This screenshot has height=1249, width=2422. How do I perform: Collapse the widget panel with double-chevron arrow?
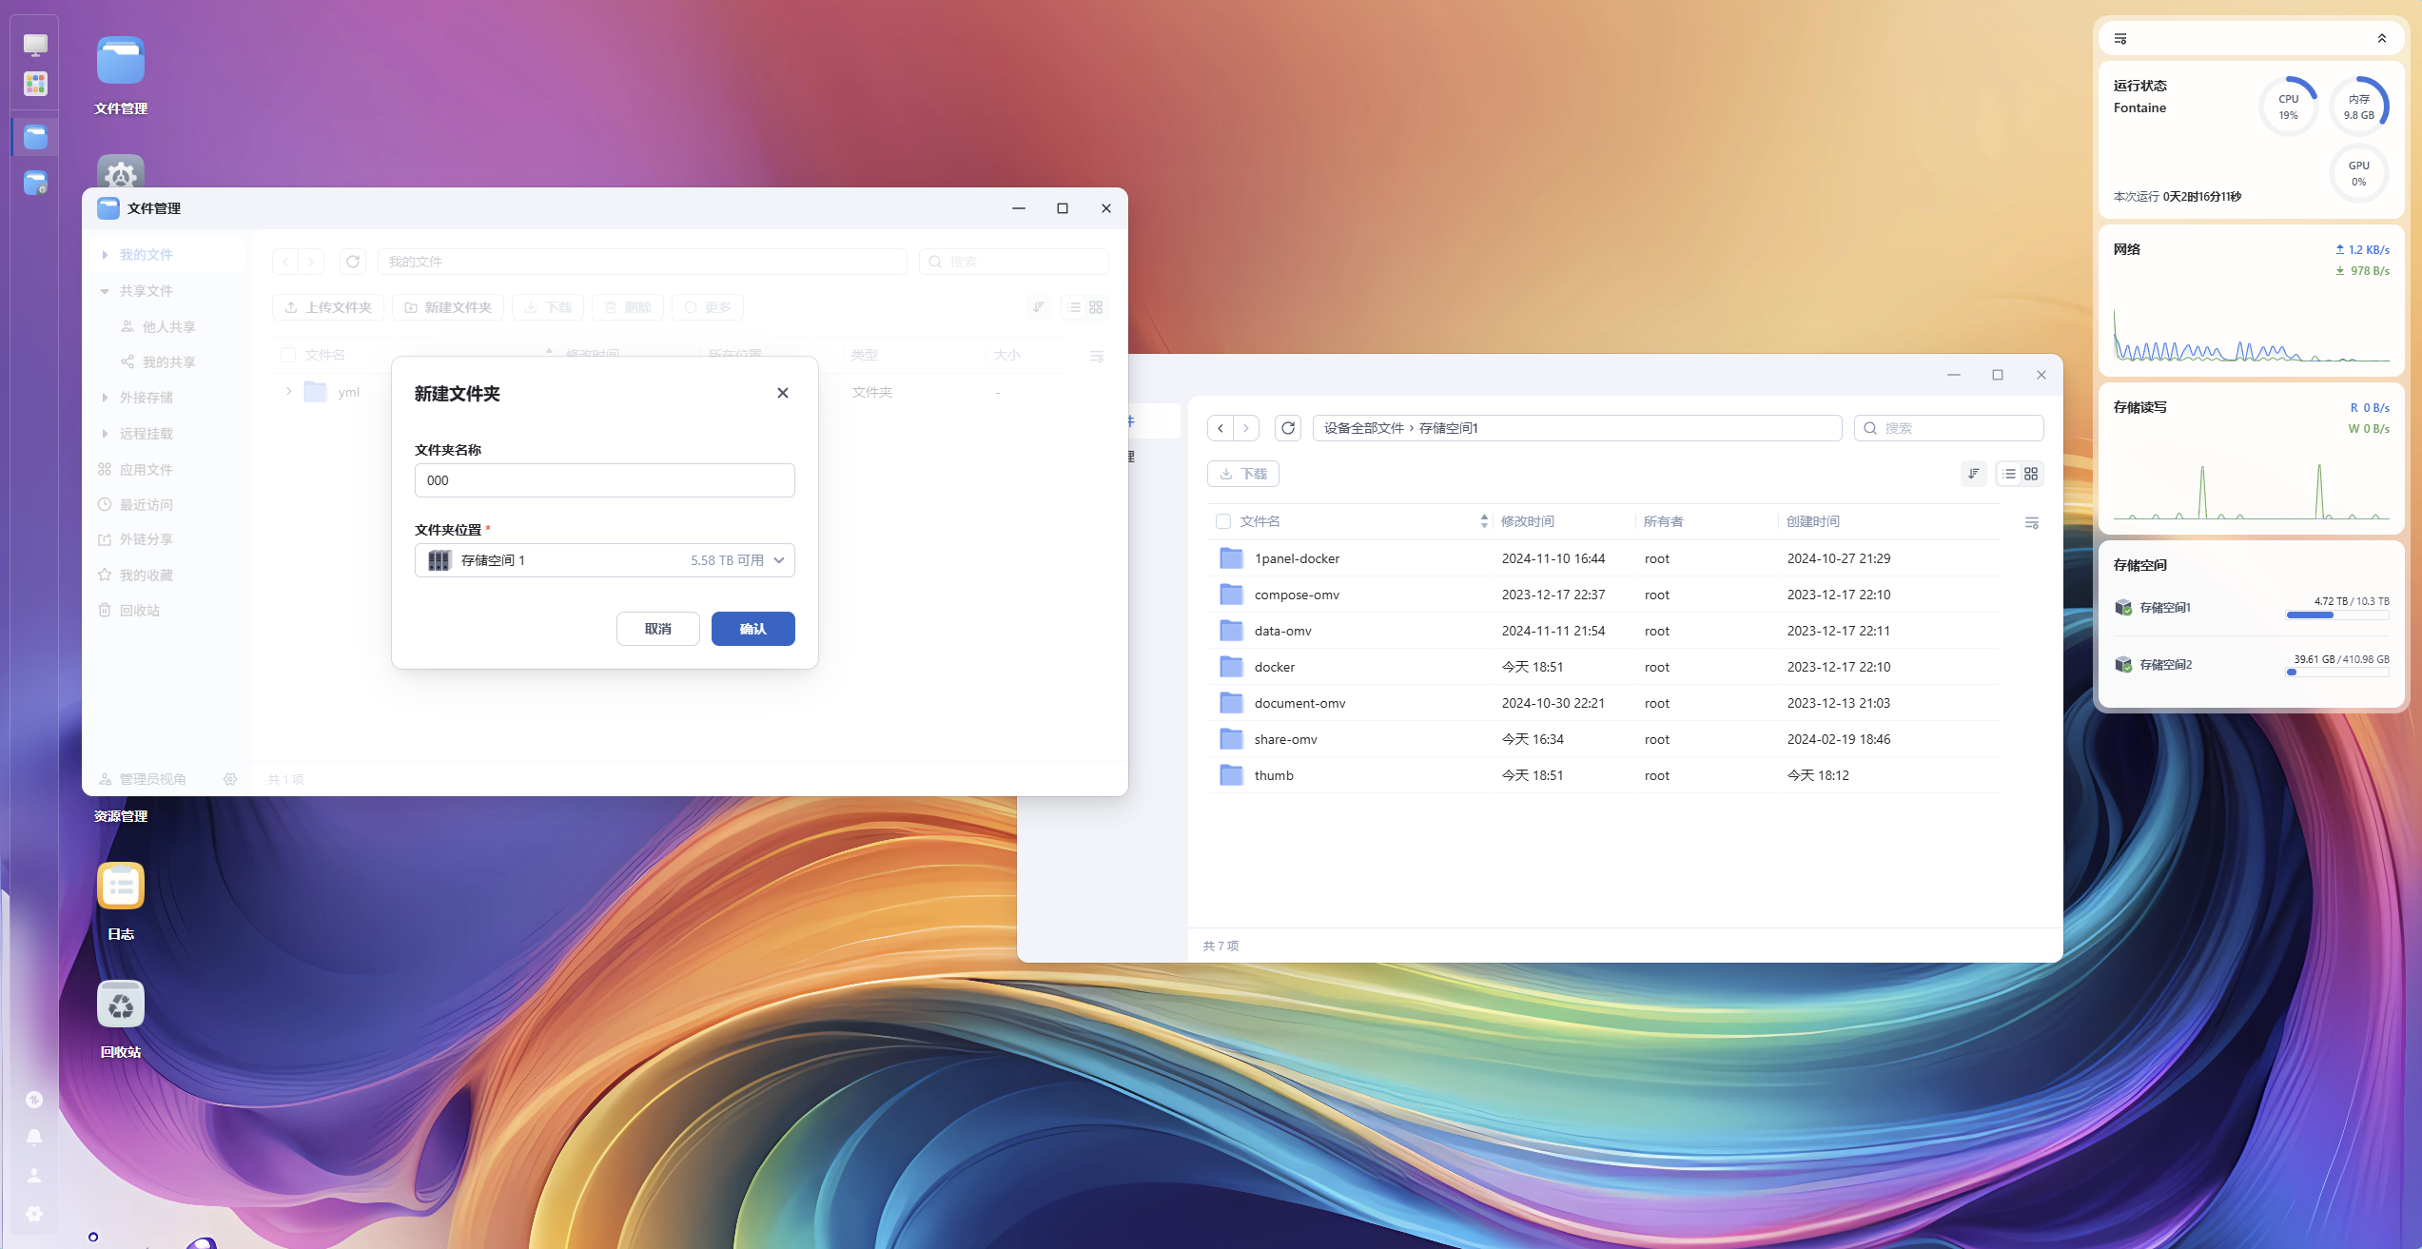[2382, 38]
